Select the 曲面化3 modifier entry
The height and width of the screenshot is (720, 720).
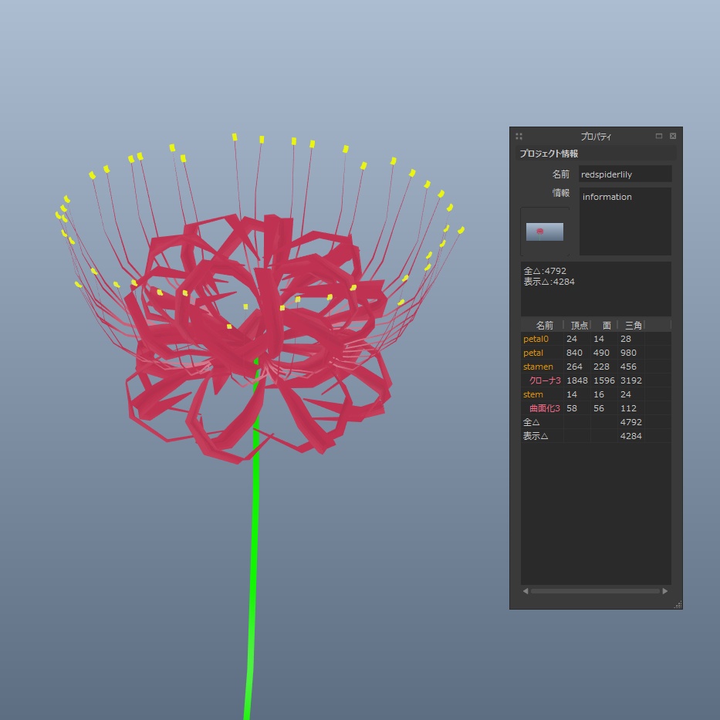[545, 408]
